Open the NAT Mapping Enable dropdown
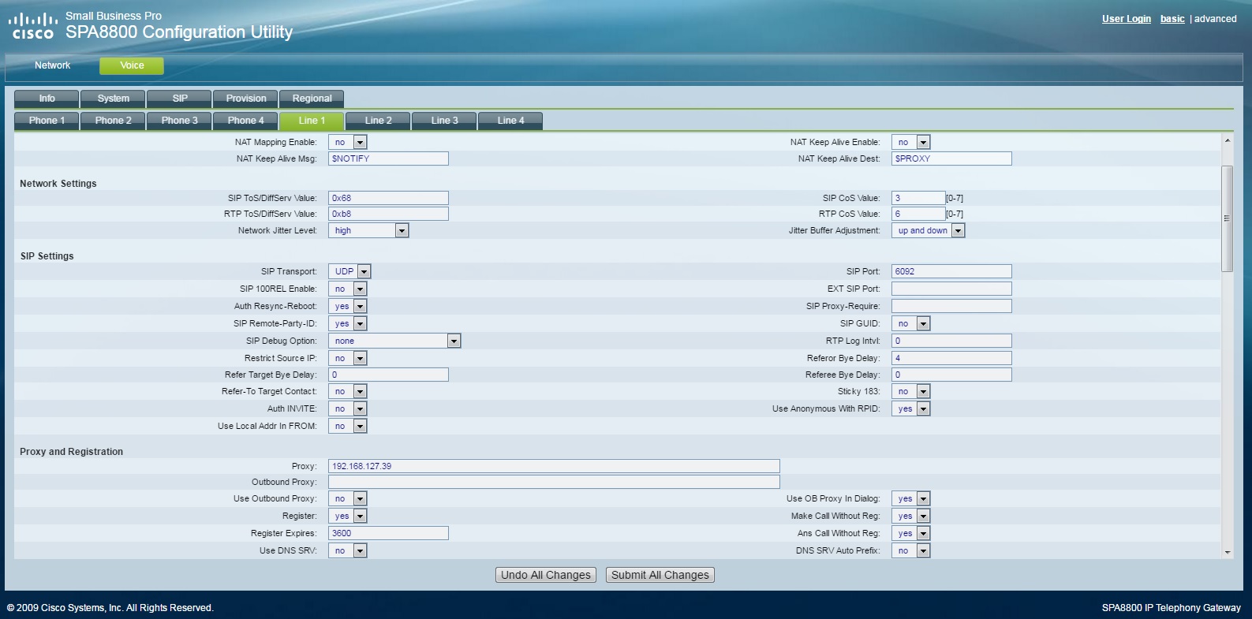 click(348, 143)
